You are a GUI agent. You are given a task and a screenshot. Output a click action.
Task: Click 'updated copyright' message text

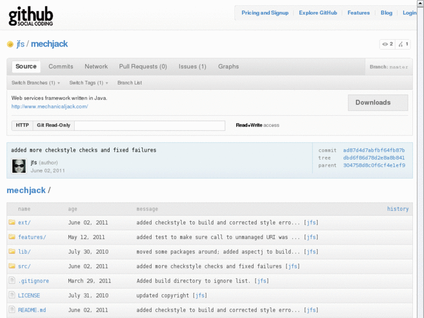163,296
